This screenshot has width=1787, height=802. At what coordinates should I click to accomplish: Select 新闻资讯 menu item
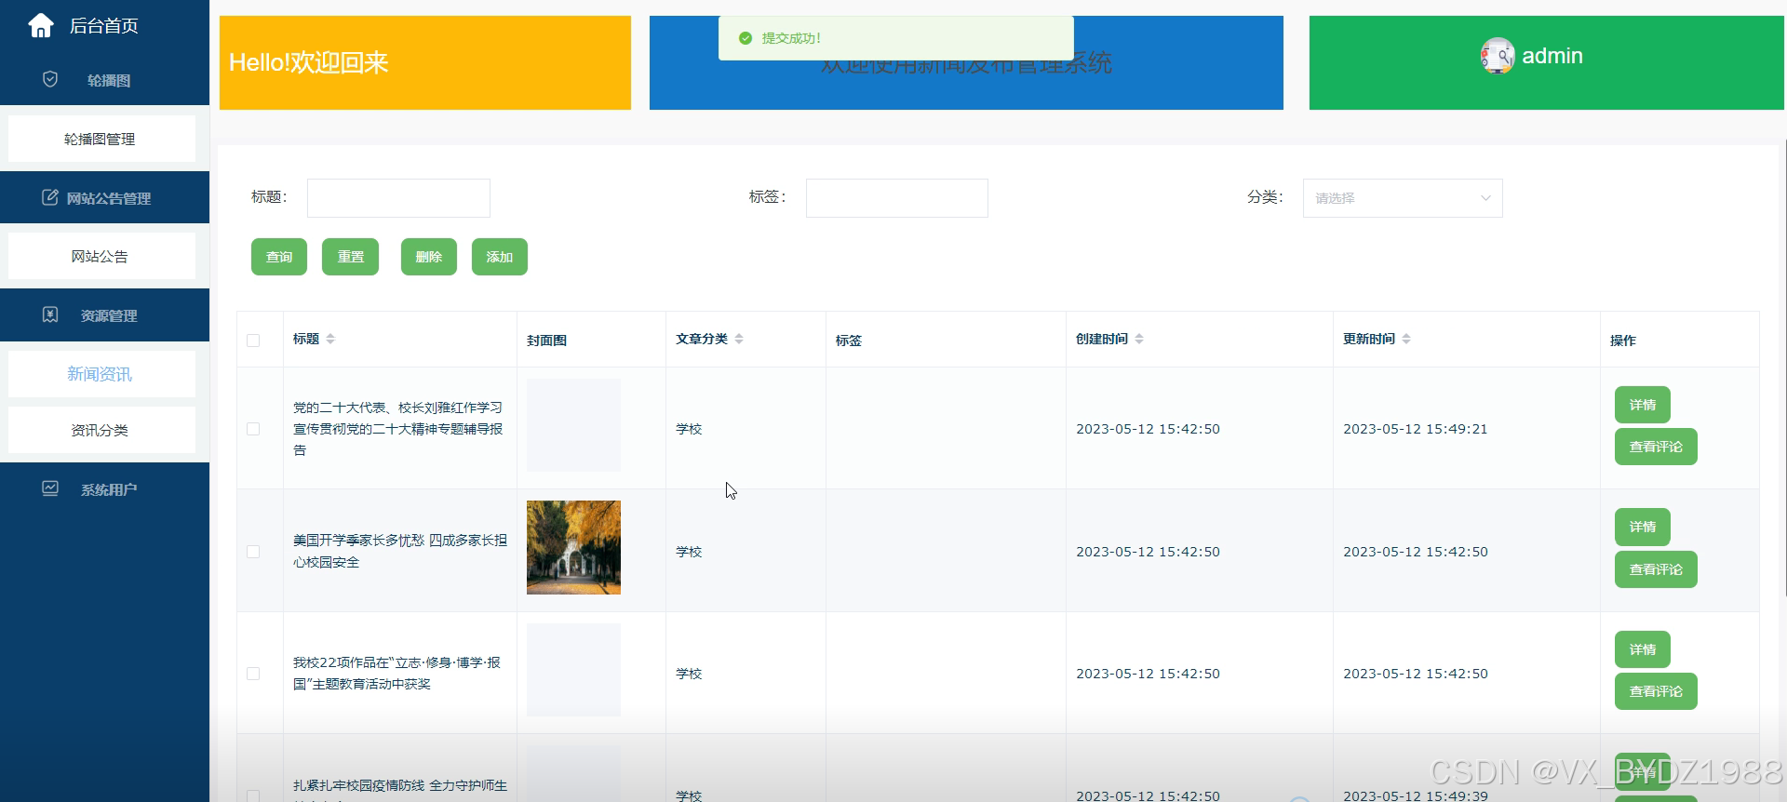click(101, 374)
